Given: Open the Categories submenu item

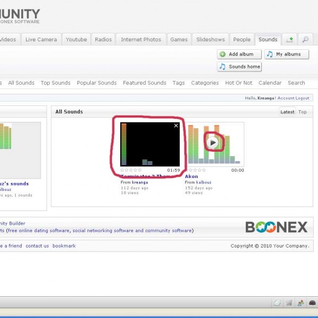Looking at the screenshot, I should [x=205, y=83].
